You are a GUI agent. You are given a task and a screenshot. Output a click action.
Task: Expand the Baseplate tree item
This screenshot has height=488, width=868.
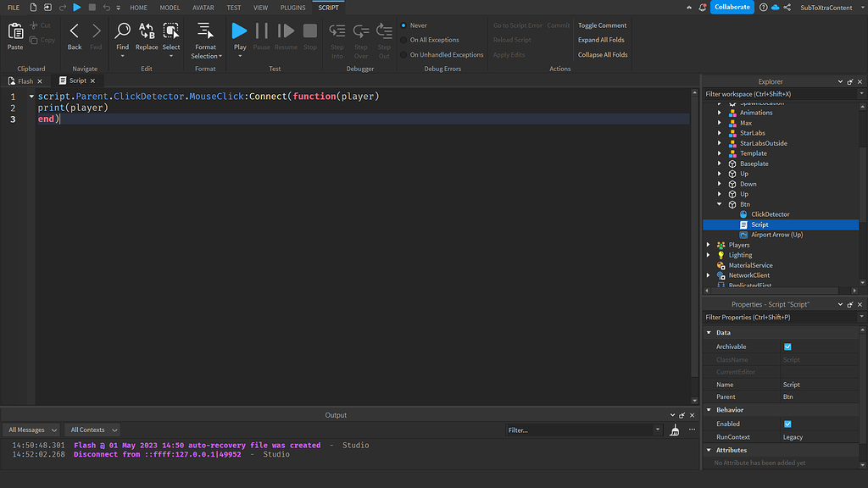pyautogui.click(x=720, y=164)
